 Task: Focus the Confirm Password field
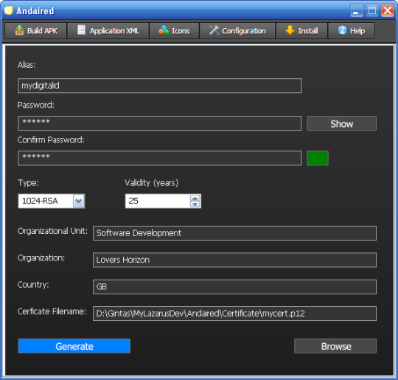click(x=160, y=158)
